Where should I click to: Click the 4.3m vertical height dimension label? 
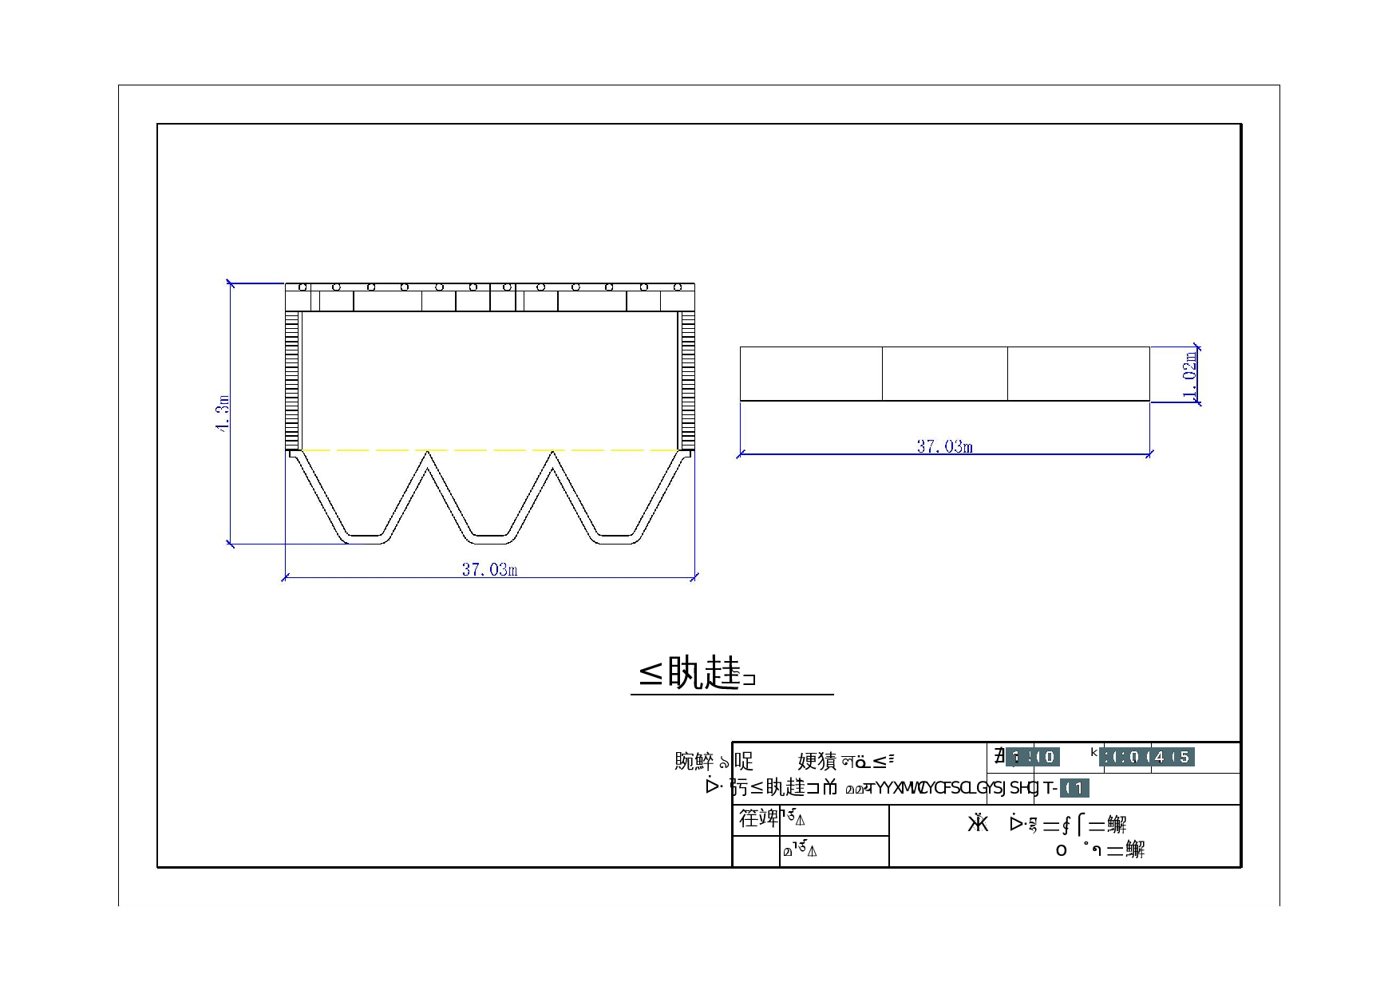(x=223, y=414)
